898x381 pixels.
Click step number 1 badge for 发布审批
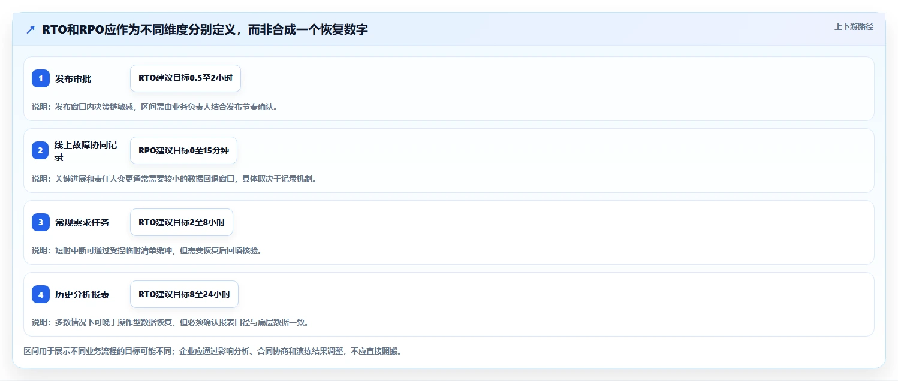coord(41,78)
